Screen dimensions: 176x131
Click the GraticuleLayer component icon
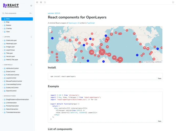click(5, 40)
